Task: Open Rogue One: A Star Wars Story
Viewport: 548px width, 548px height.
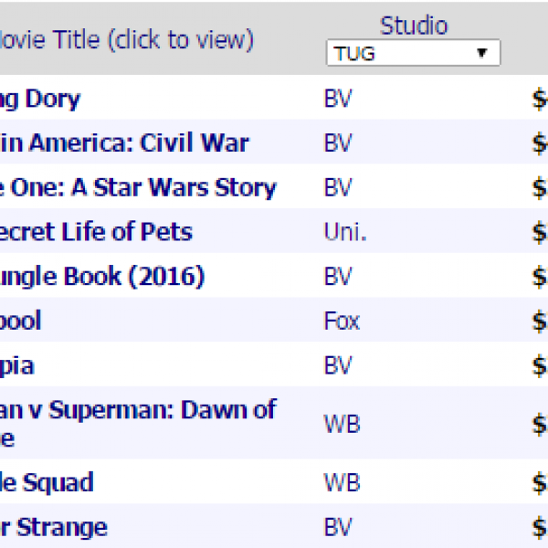Action: (x=137, y=188)
